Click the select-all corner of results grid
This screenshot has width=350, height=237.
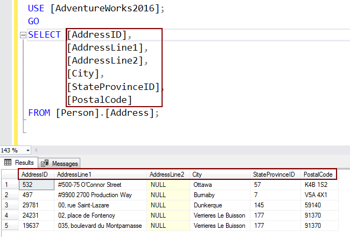tap(8, 175)
